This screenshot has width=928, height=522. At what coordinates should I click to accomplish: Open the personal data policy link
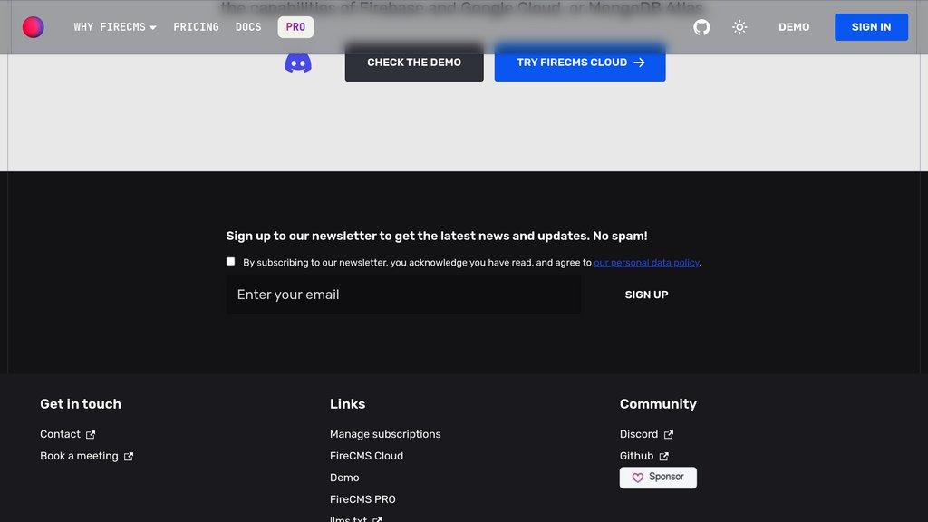click(647, 263)
